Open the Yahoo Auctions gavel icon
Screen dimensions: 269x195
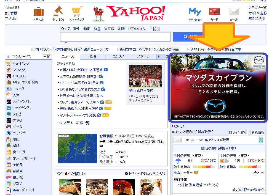(58, 11)
